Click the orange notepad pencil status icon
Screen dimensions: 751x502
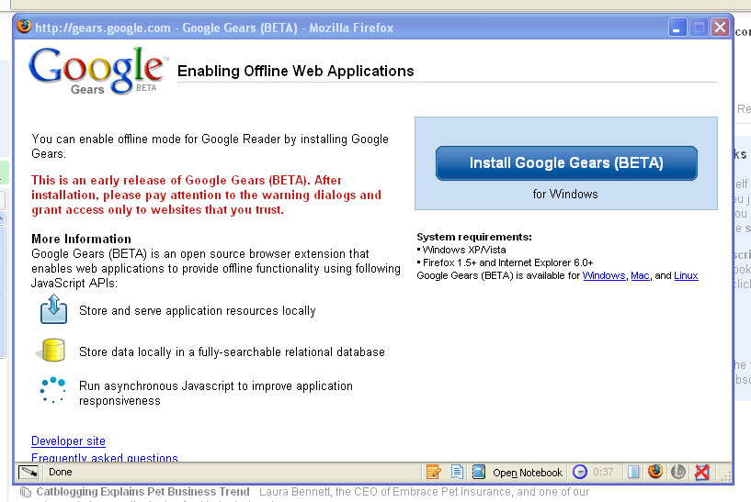(434, 473)
